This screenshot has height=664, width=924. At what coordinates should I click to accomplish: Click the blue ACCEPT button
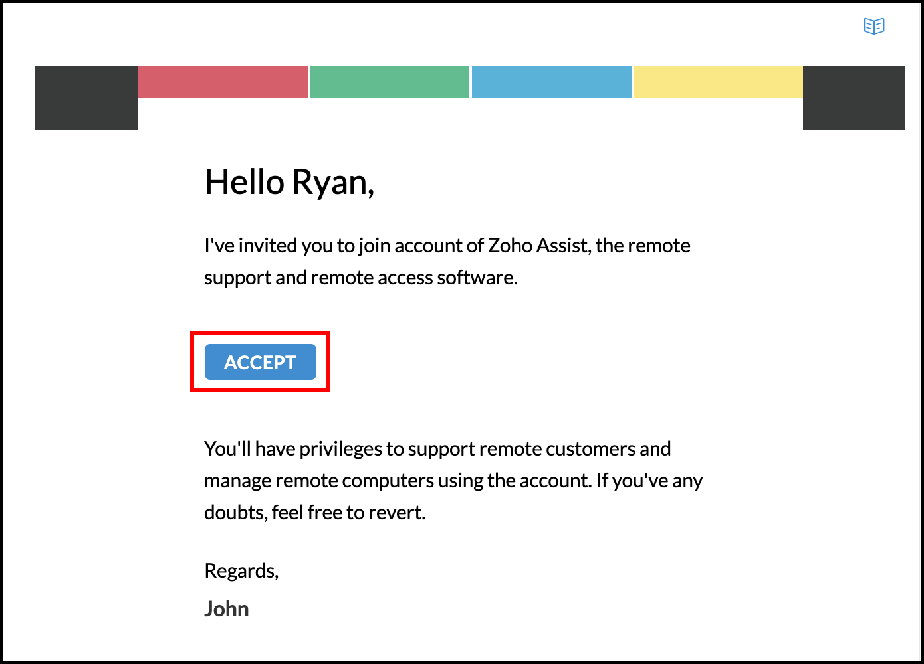point(260,362)
